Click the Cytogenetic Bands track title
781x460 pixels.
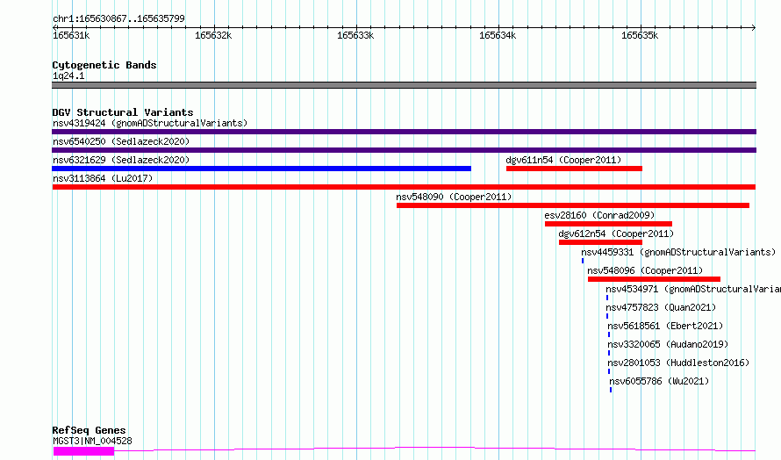click(x=104, y=65)
